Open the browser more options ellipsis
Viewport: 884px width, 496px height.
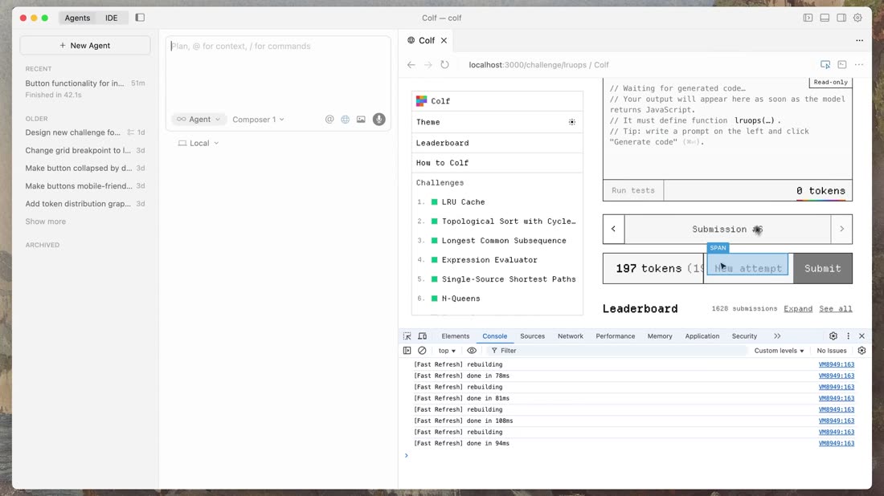tap(858, 65)
